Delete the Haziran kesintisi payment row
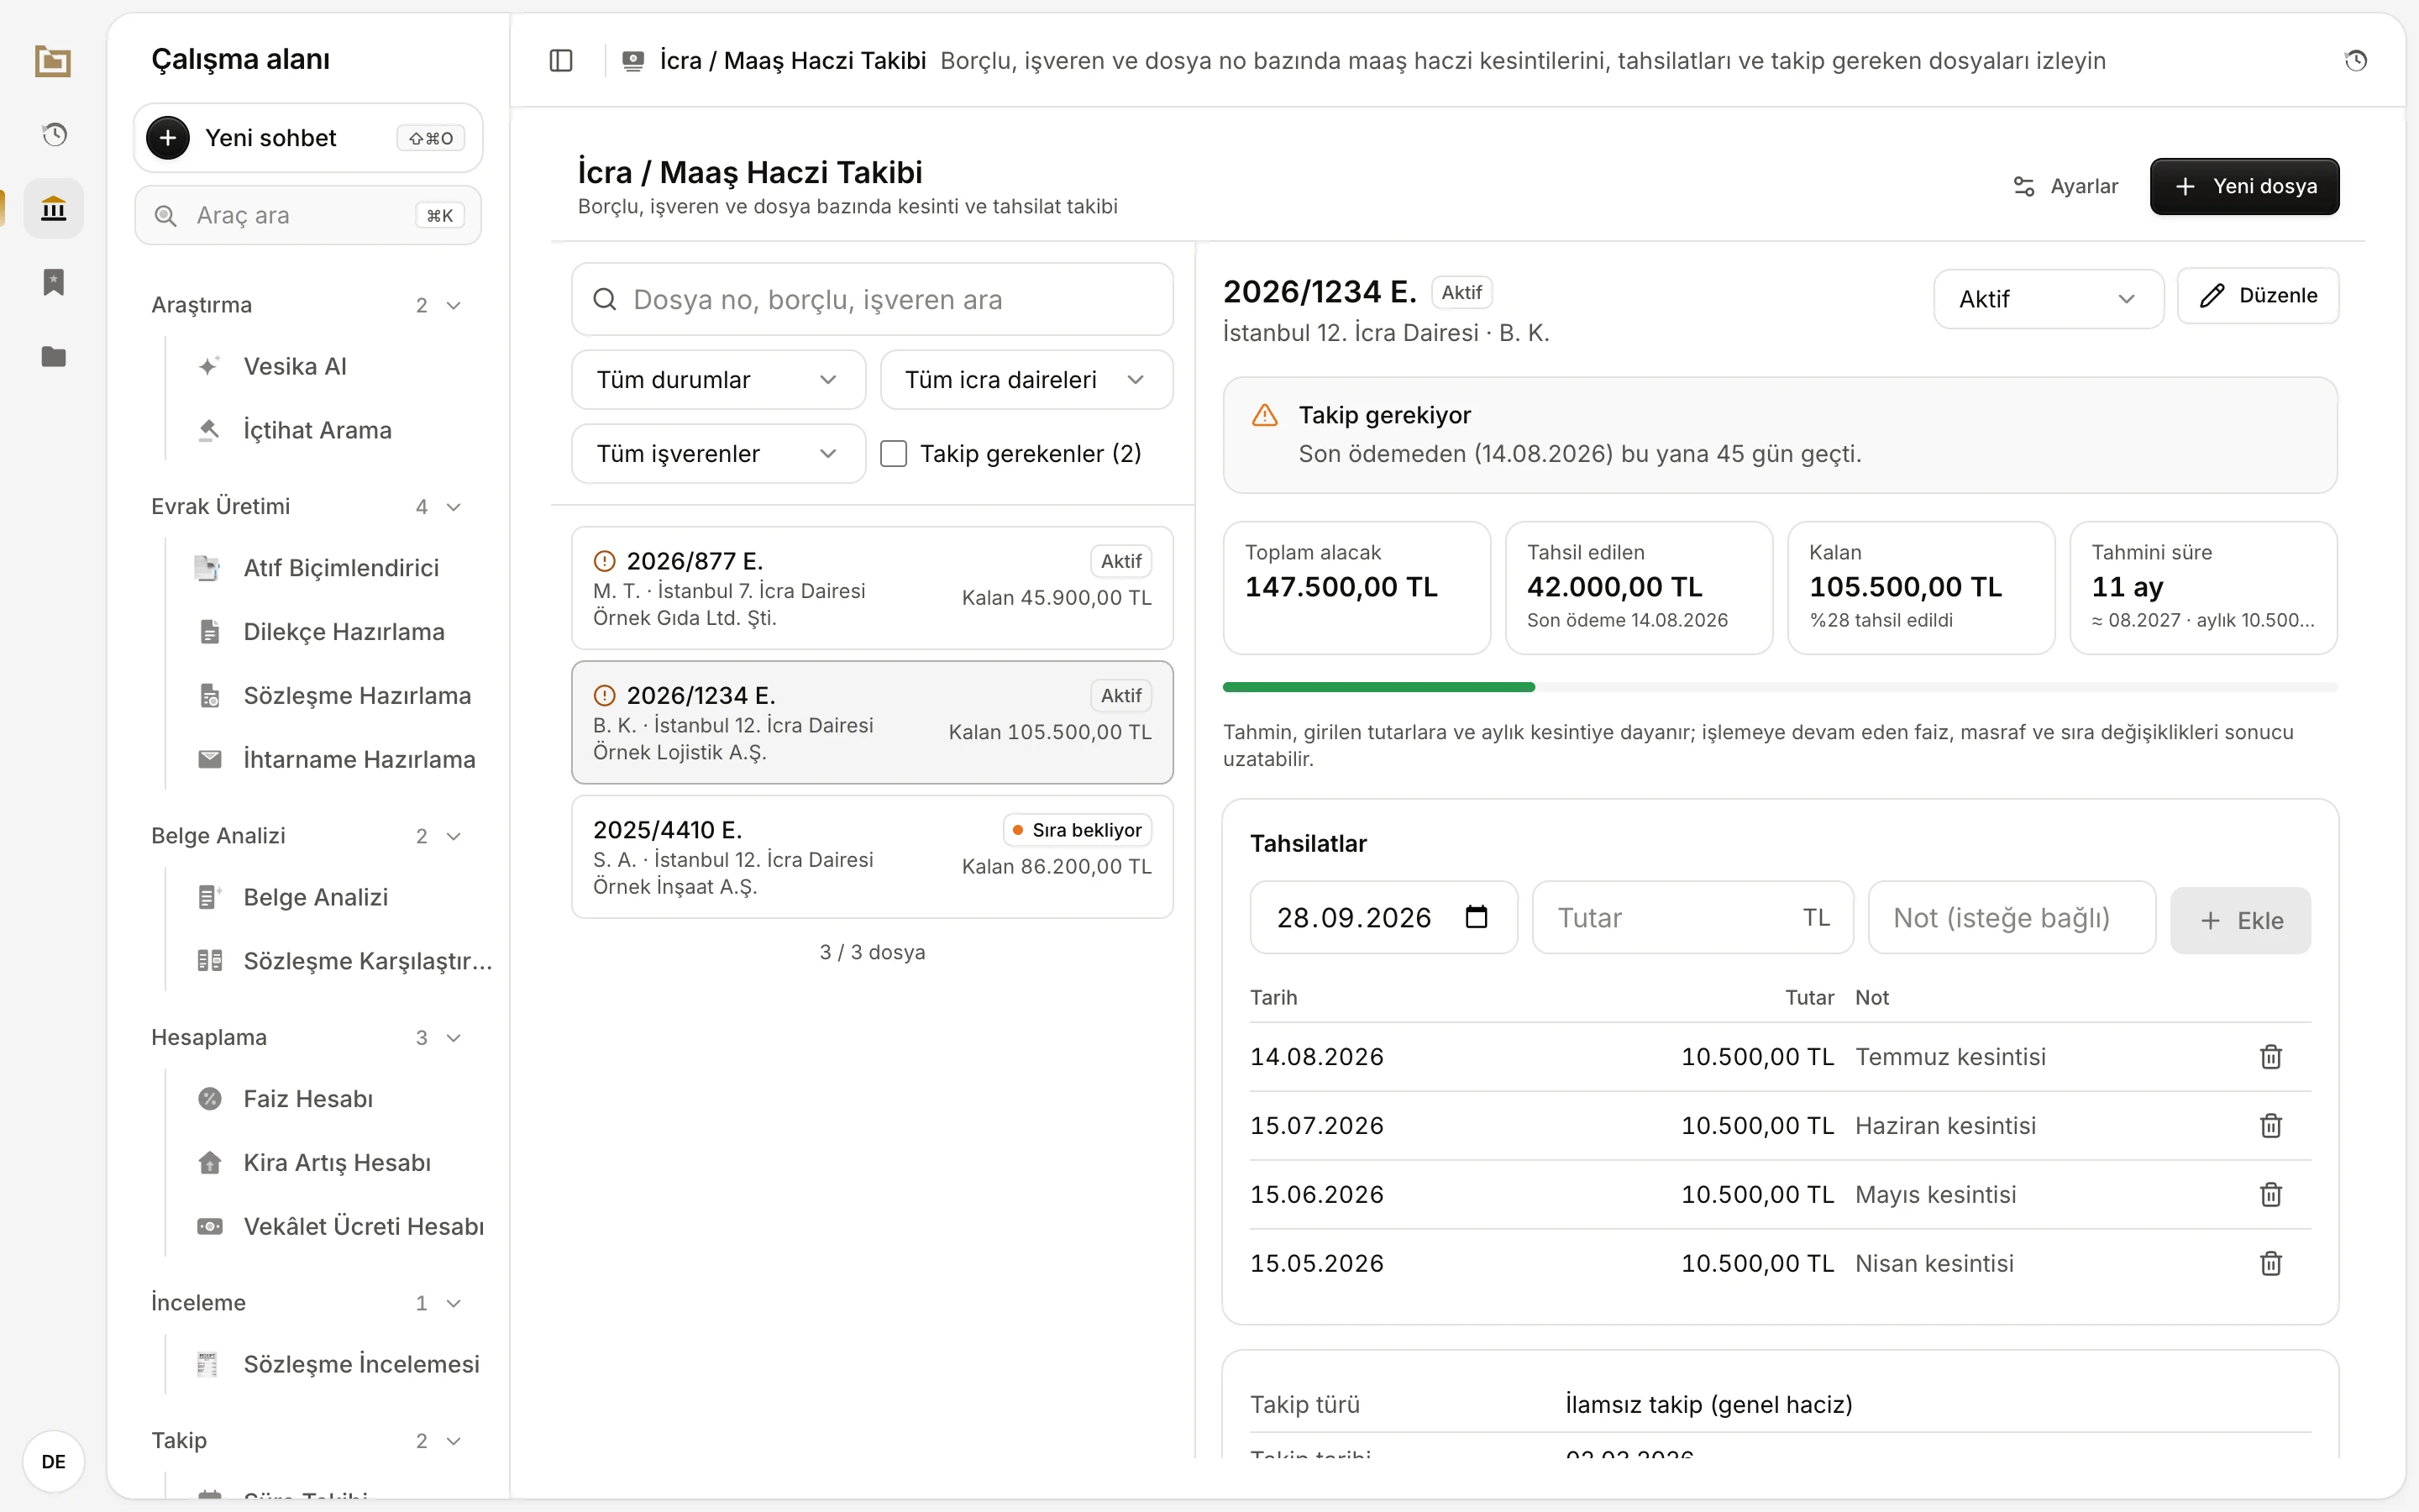2419x1512 pixels. pos(2271,1126)
